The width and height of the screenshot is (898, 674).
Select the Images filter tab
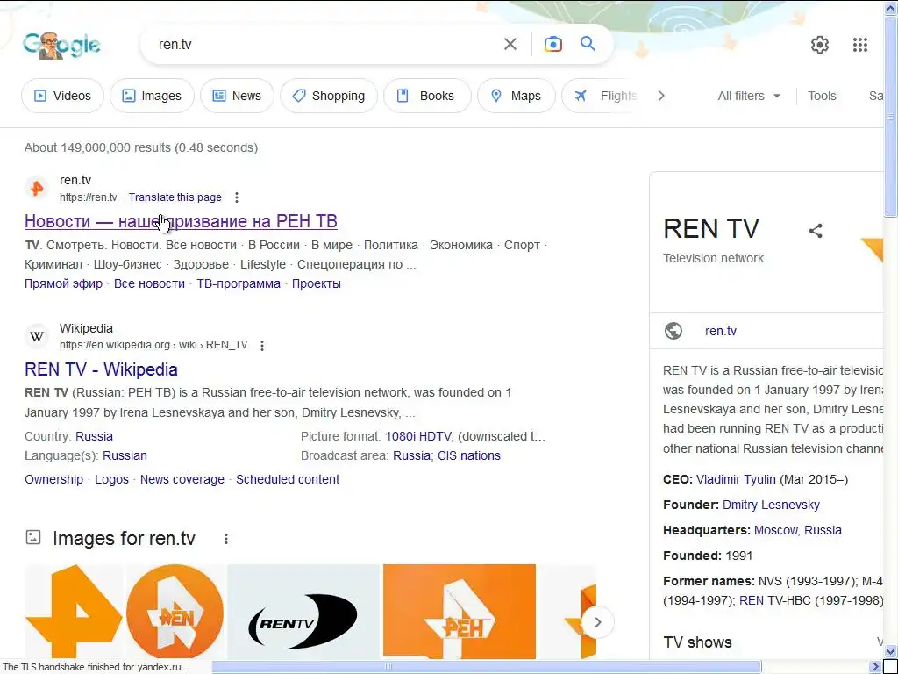[152, 96]
